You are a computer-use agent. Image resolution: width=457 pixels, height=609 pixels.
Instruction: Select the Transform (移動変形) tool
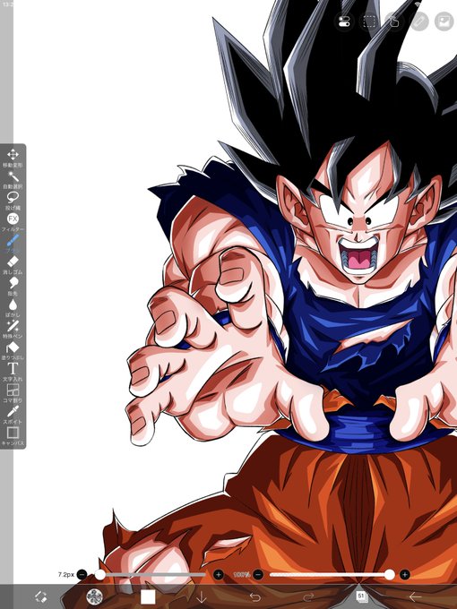13,158
